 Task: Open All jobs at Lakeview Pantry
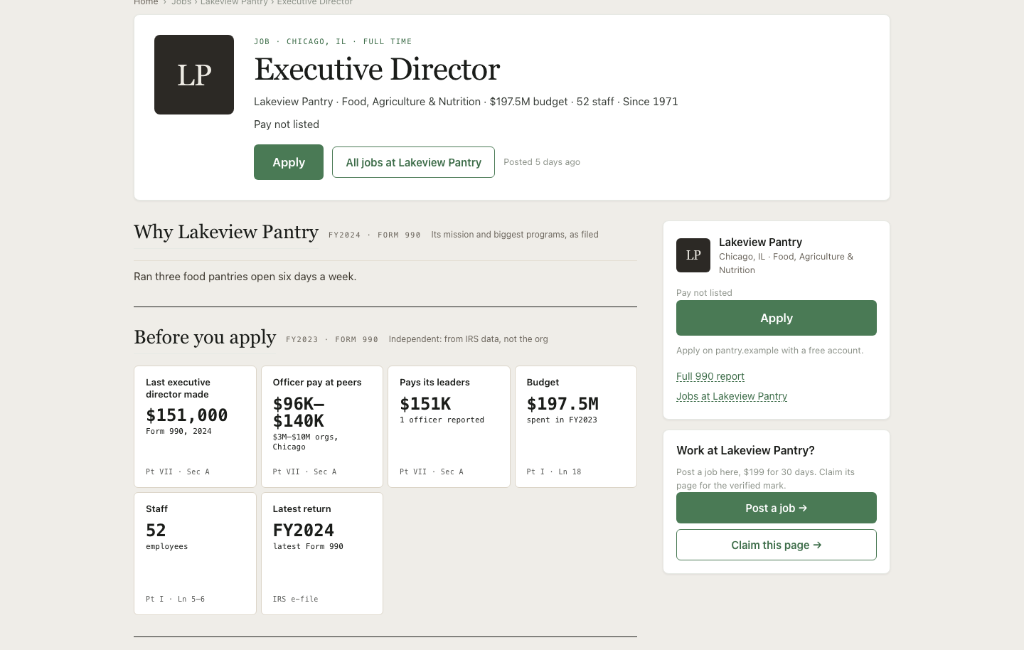413,162
